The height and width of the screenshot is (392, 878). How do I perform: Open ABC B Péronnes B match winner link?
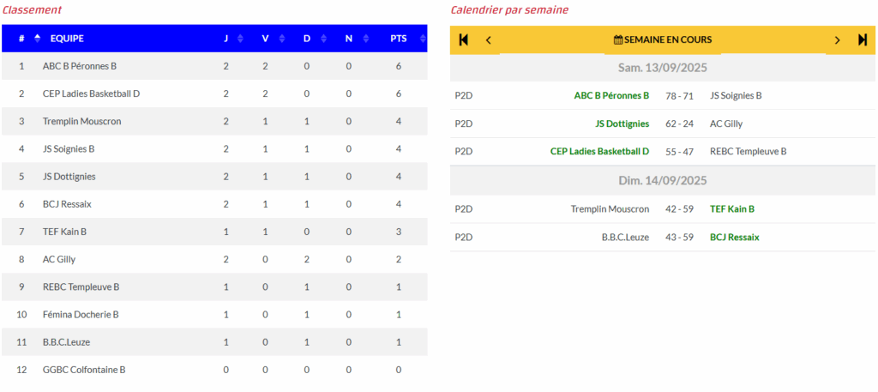click(611, 96)
